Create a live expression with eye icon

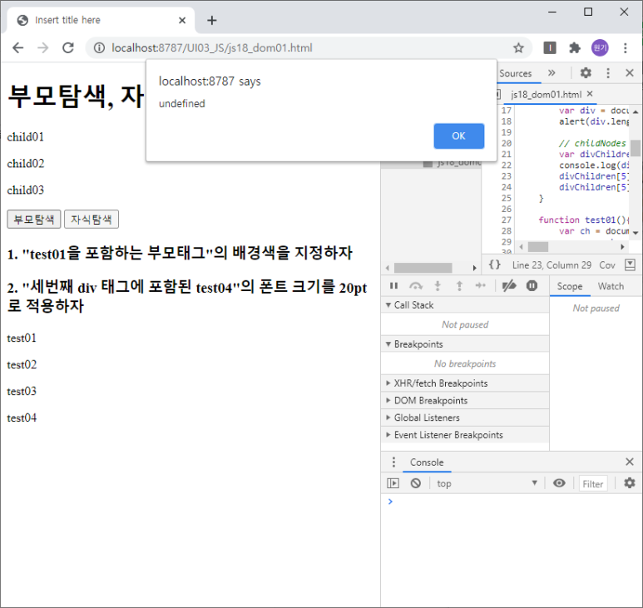pyautogui.click(x=559, y=483)
